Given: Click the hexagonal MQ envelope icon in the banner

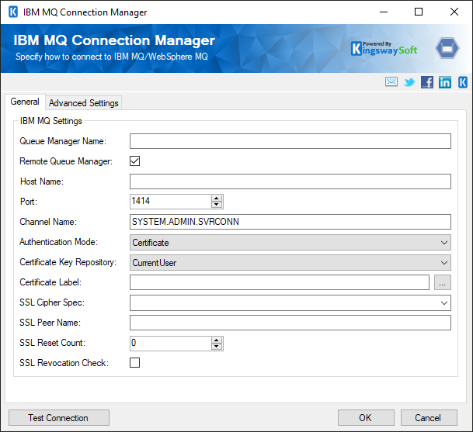Looking at the screenshot, I should click(447, 48).
